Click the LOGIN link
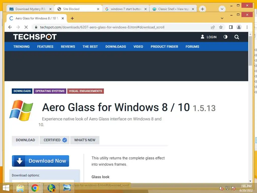 tap(209, 37)
